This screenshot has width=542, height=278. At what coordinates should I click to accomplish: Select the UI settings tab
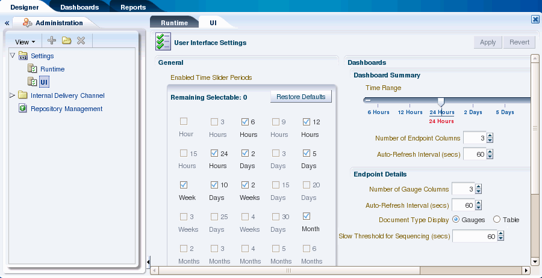click(x=213, y=23)
